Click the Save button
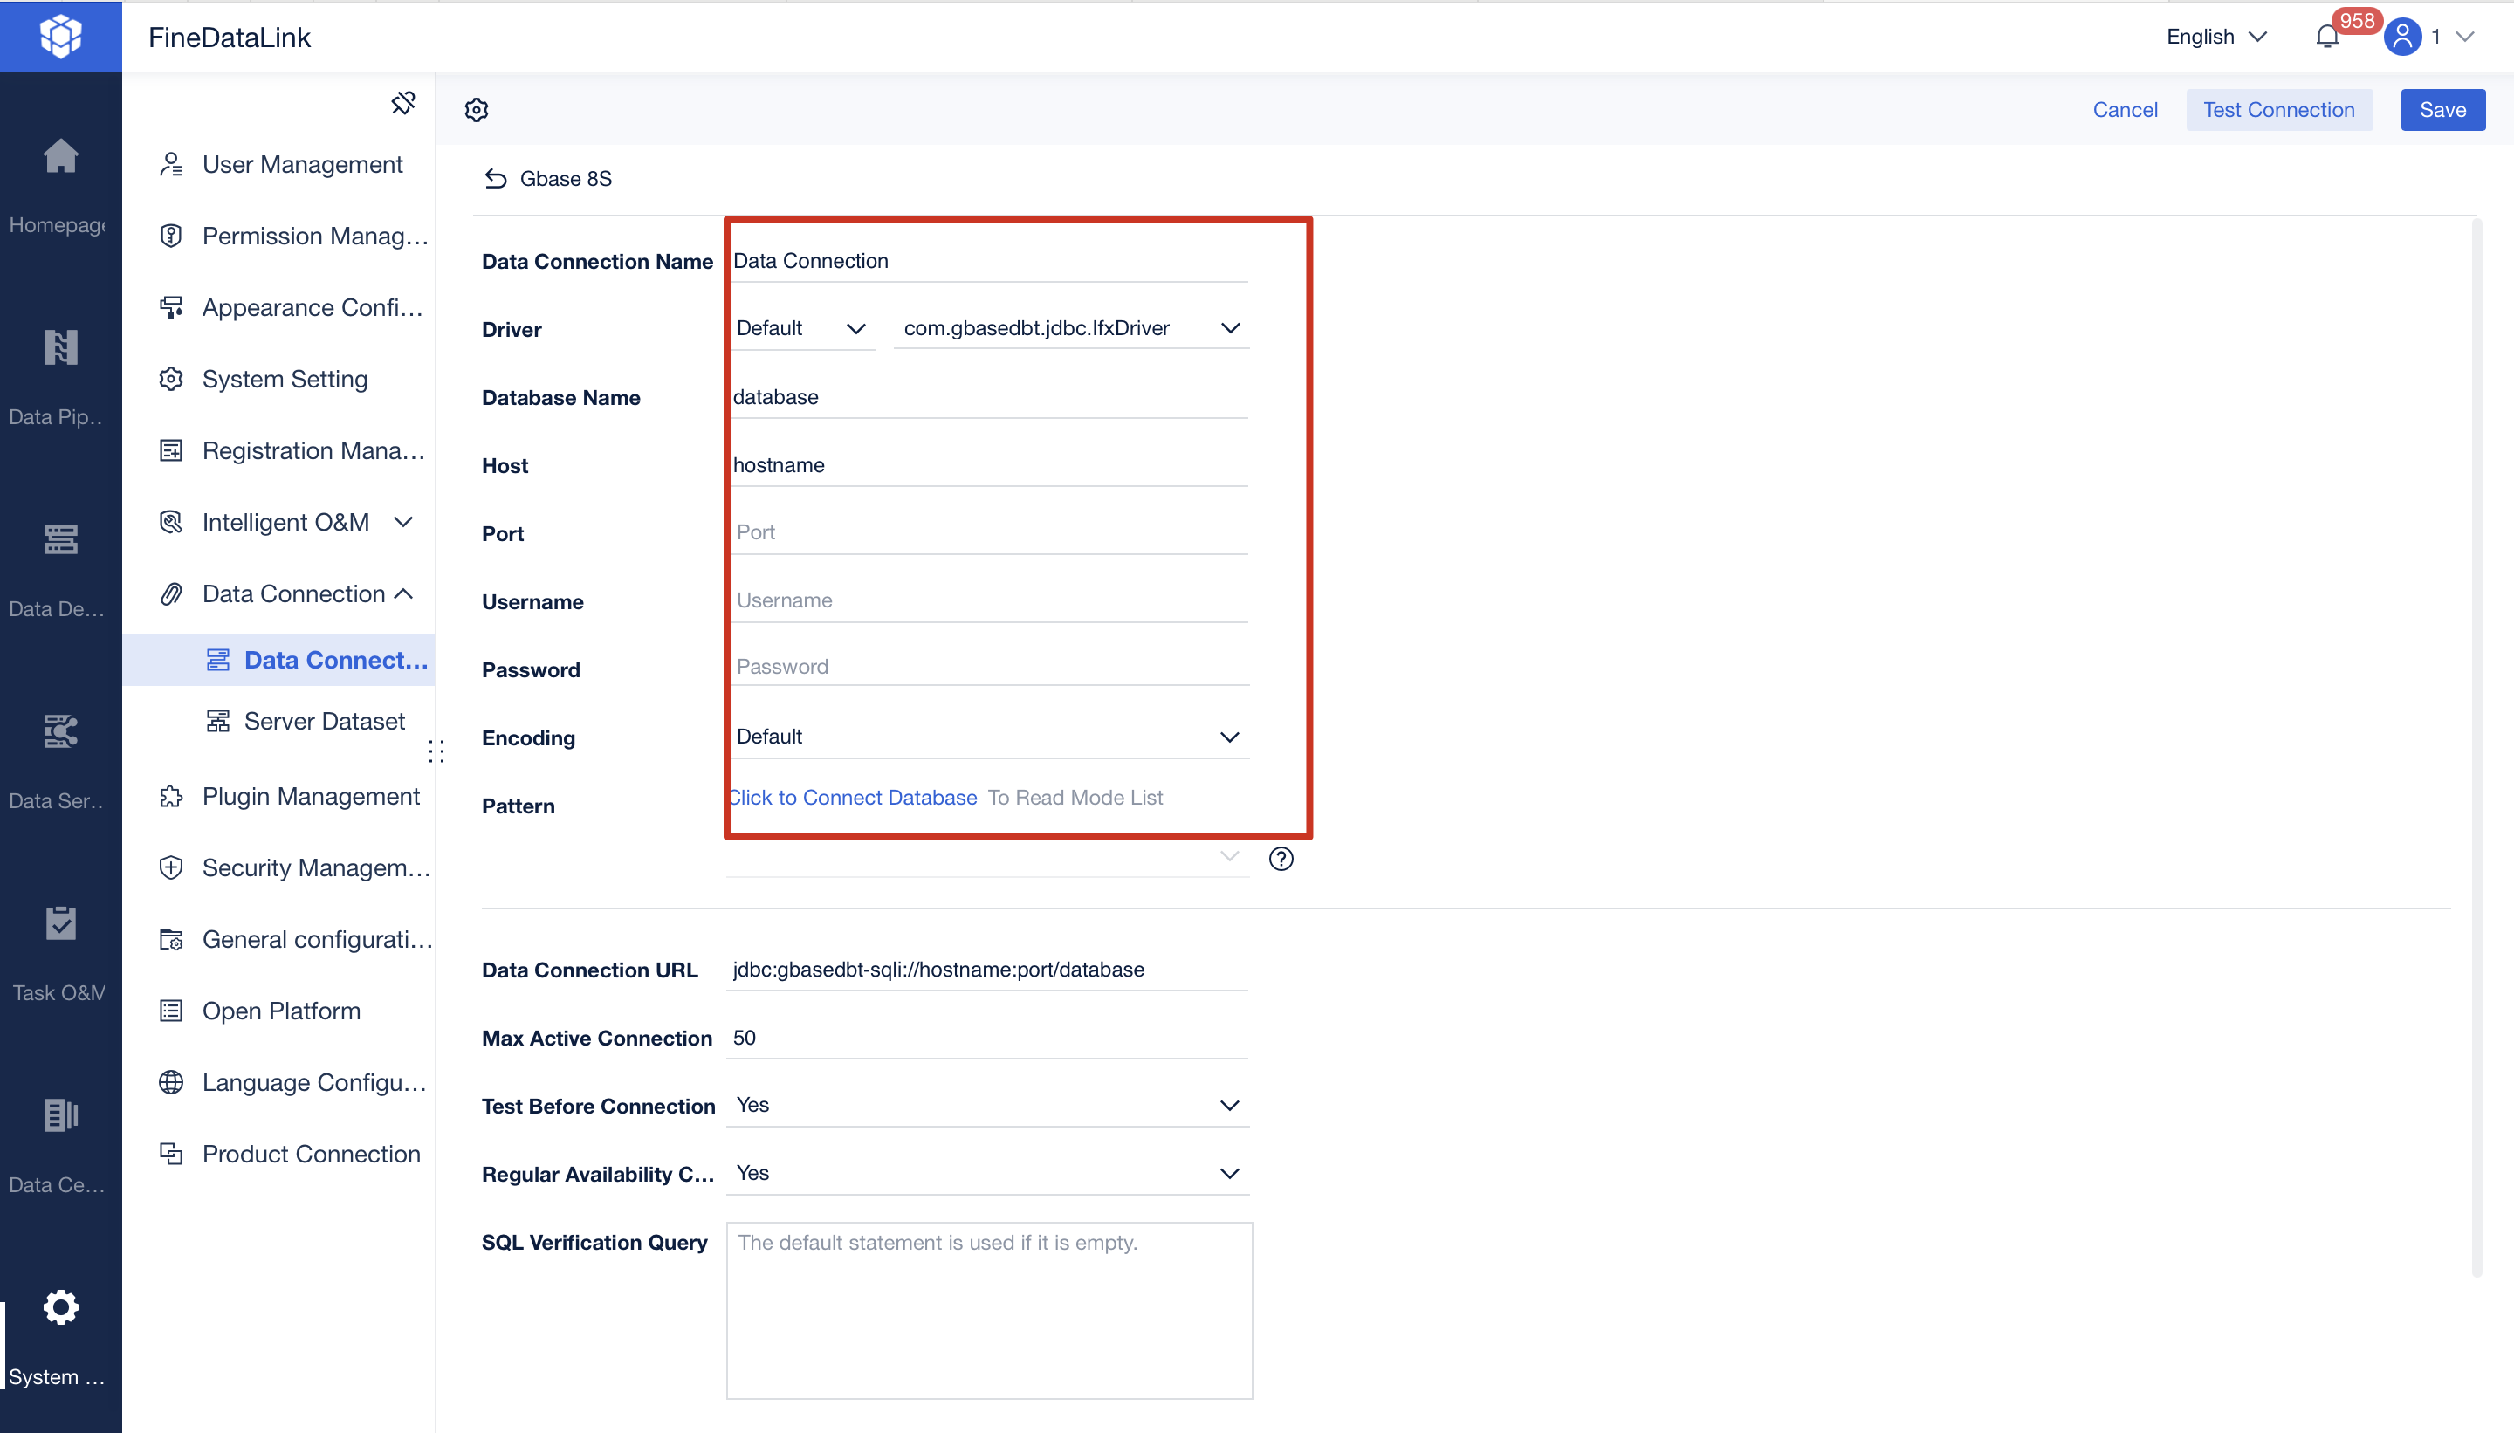The width and height of the screenshot is (2514, 1433). 2443,109
